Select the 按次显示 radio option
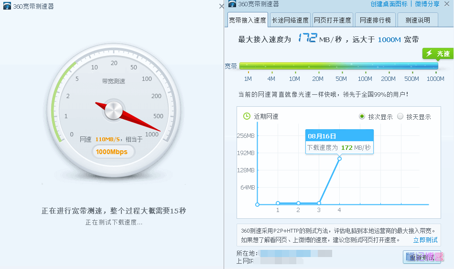Viewport: 454px width, 269px height. (362, 116)
